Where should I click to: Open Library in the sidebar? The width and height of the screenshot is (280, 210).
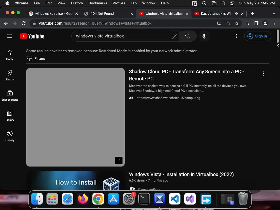tap(10, 116)
